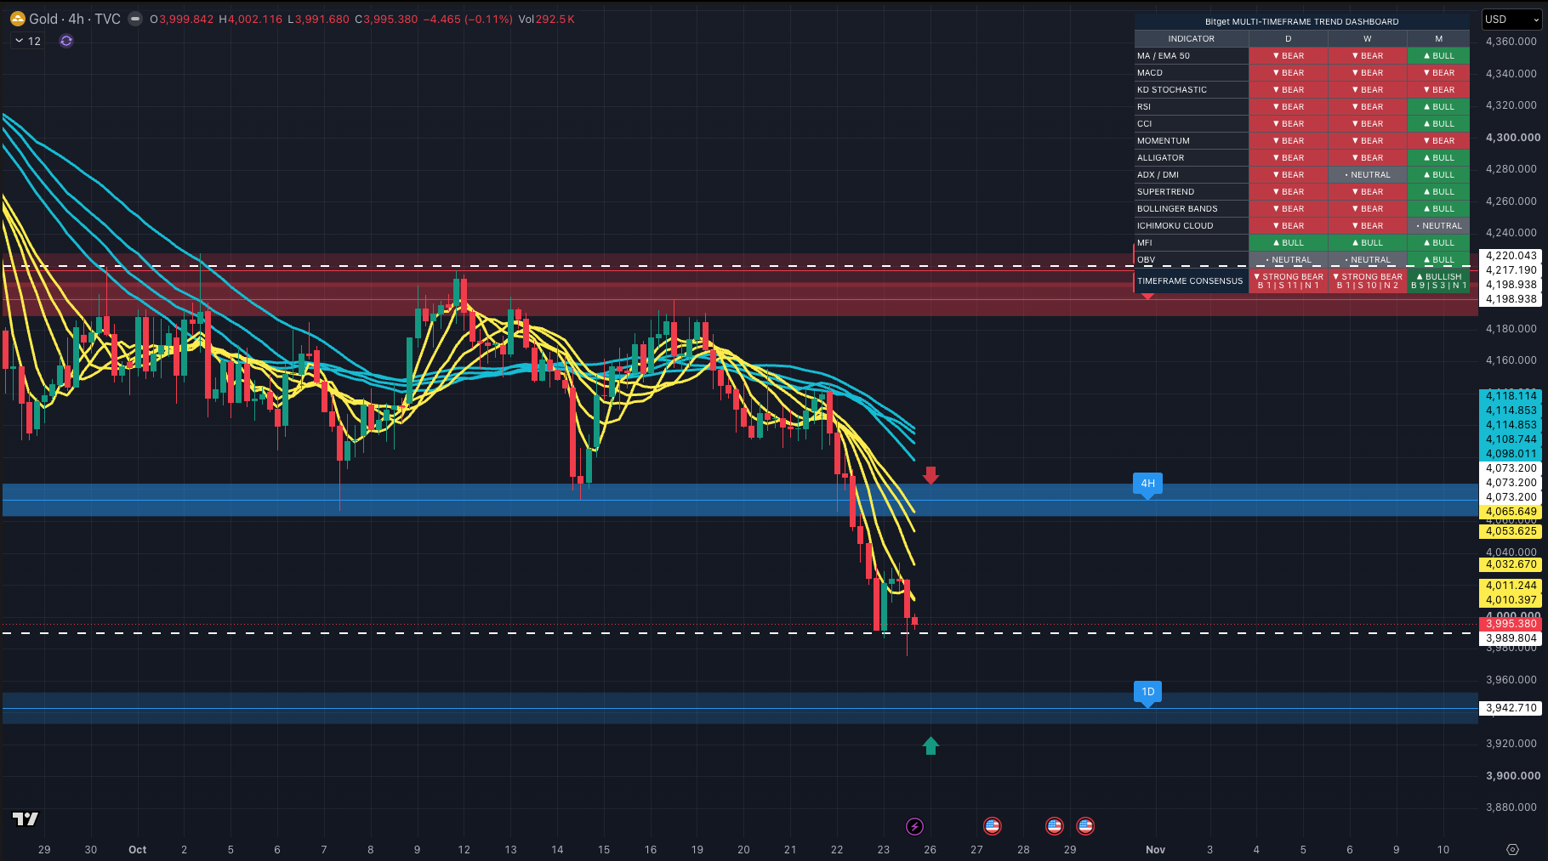Select the 1D zone label tag
This screenshot has width=1548, height=861.
(1147, 693)
